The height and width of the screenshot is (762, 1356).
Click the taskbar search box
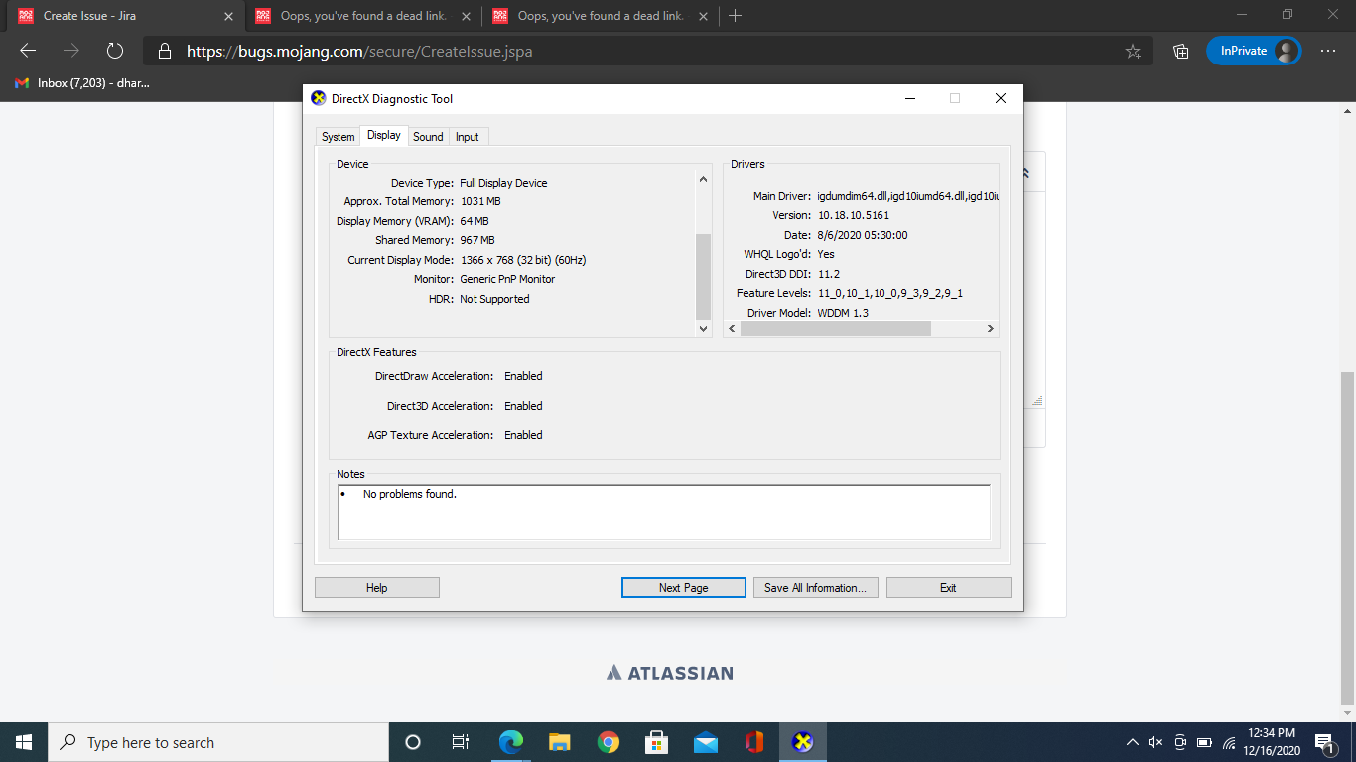point(218,742)
